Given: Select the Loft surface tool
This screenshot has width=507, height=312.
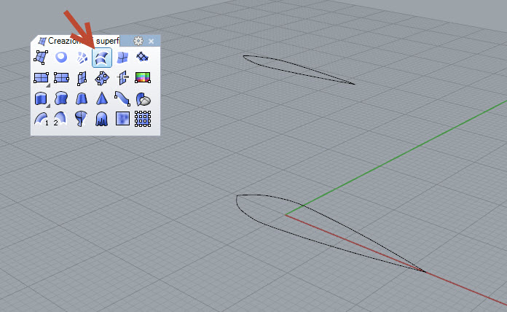Looking at the screenshot, I should [102, 58].
